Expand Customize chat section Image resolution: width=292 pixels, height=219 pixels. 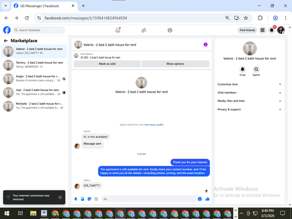click(249, 84)
